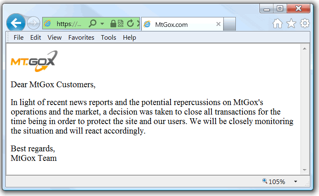Open the Edit menu

36,37
